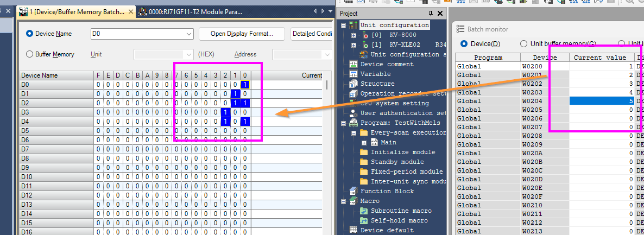Click the Unit configuration tree icon

pyautogui.click(x=353, y=25)
